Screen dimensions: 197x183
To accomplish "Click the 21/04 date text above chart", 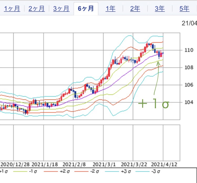I will 189,23.
